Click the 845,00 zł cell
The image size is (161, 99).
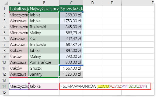coord(71,27)
